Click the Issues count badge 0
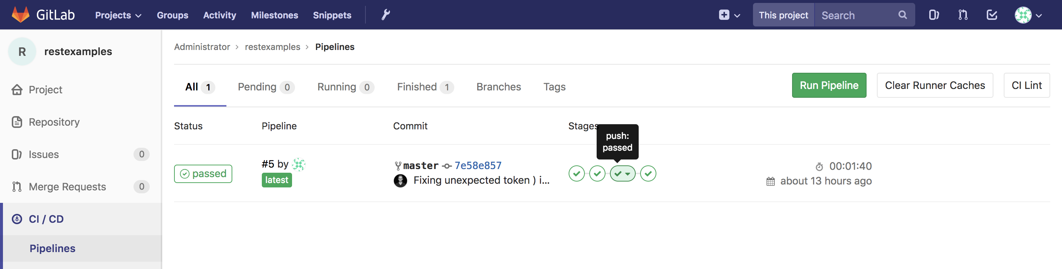Viewport: 1062px width, 269px height. (141, 154)
